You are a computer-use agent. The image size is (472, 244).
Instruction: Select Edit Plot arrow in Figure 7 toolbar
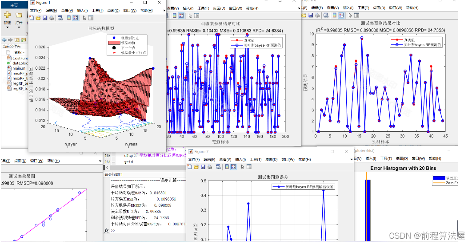click(243, 167)
